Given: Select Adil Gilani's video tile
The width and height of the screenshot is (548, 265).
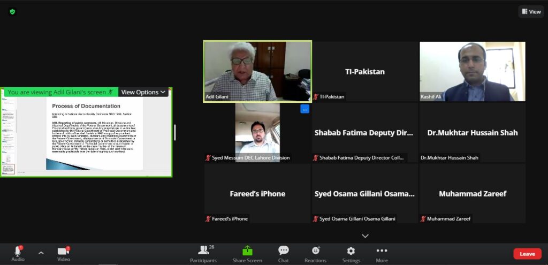Looking at the screenshot, I should (257, 71).
